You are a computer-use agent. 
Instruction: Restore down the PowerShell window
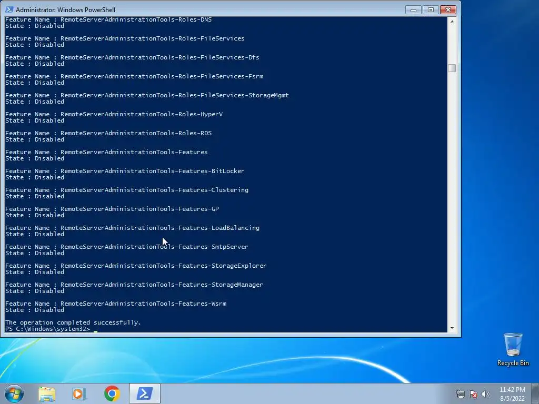(431, 9)
